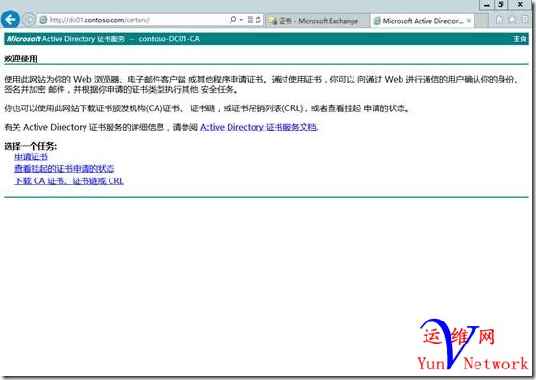The width and height of the screenshot is (536, 380).
Task: Select the Microsoft Active Directory tab
Action: [x=423, y=21]
